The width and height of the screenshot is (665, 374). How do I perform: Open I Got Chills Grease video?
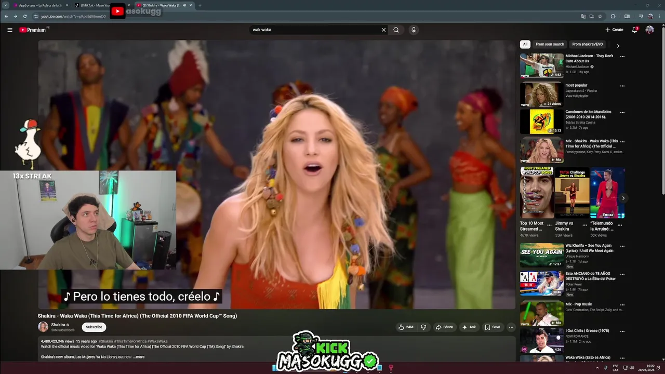pyautogui.click(x=542, y=340)
